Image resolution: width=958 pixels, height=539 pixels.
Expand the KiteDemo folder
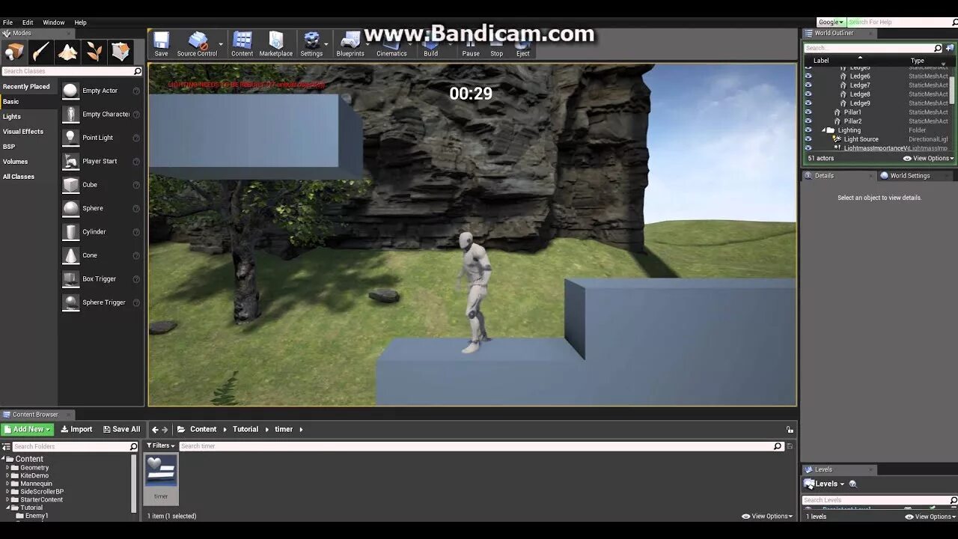[x=7, y=475]
